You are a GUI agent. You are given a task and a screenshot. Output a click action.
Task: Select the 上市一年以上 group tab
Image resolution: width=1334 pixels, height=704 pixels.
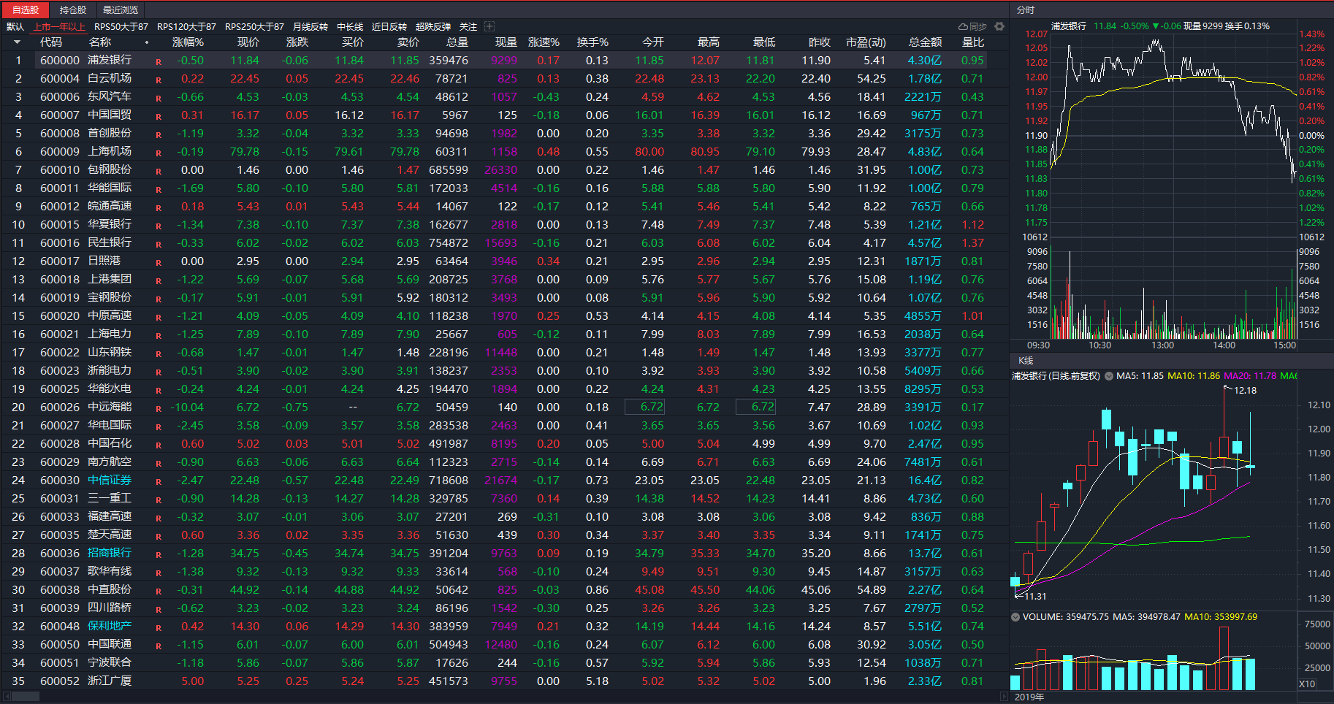click(x=59, y=26)
